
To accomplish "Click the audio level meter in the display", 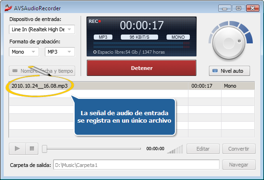I will coord(141,45).
